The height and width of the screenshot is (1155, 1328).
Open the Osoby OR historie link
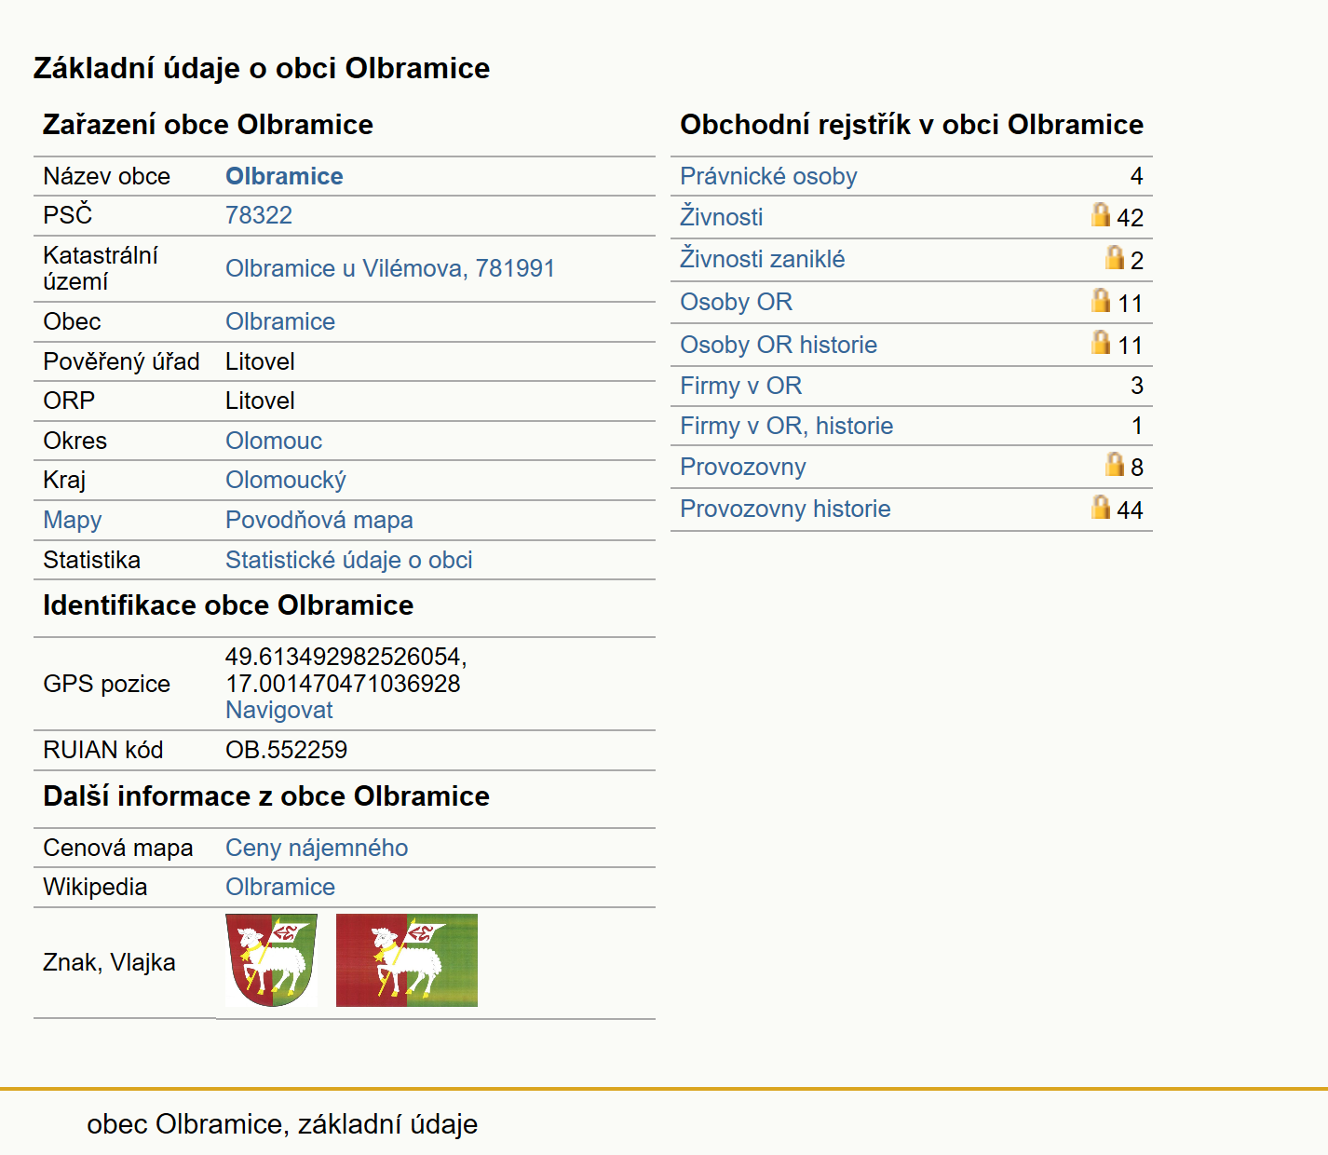[779, 345]
